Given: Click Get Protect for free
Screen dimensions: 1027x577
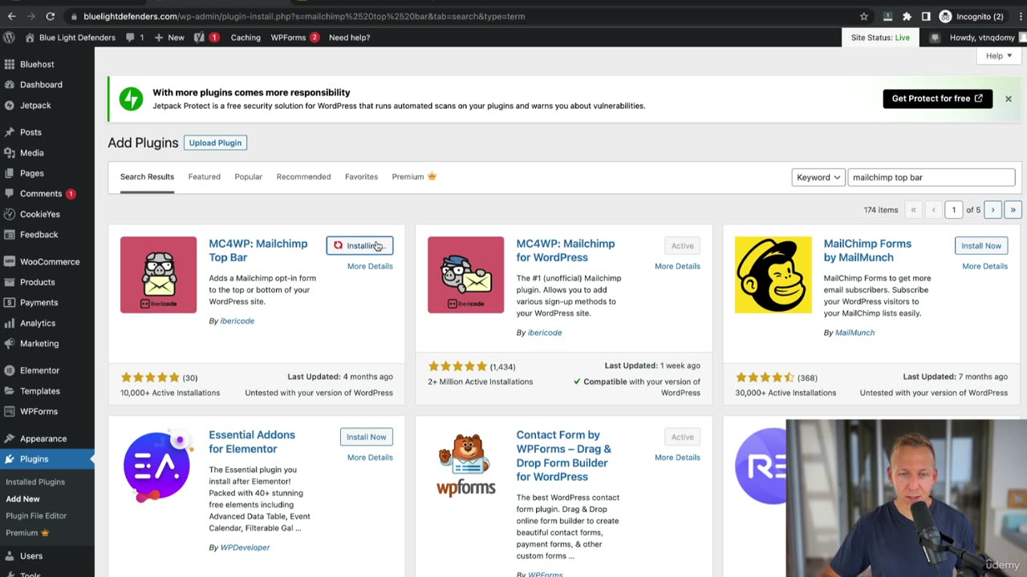Looking at the screenshot, I should [937, 99].
